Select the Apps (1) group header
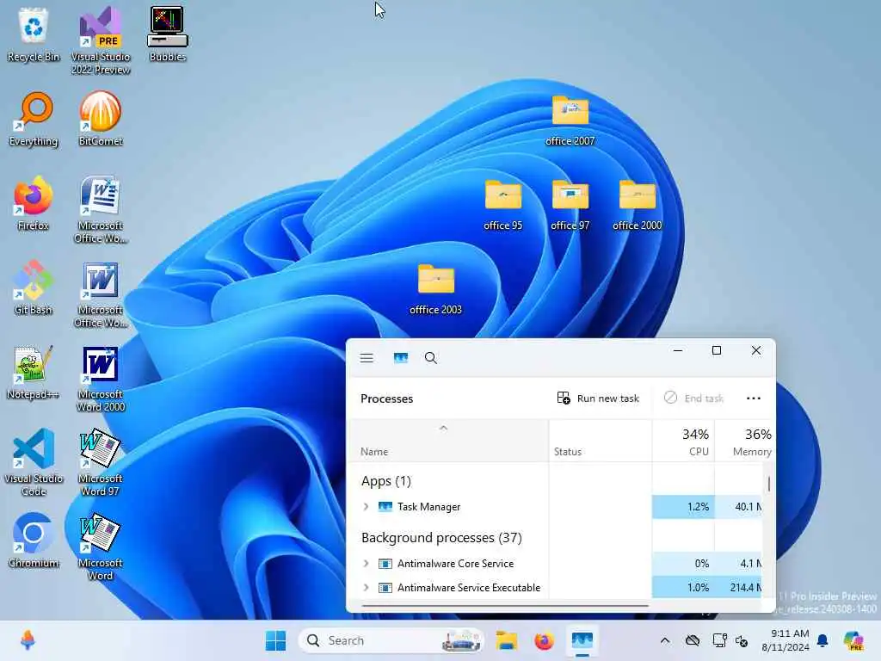Screen dimensions: 881x661 [386, 481]
